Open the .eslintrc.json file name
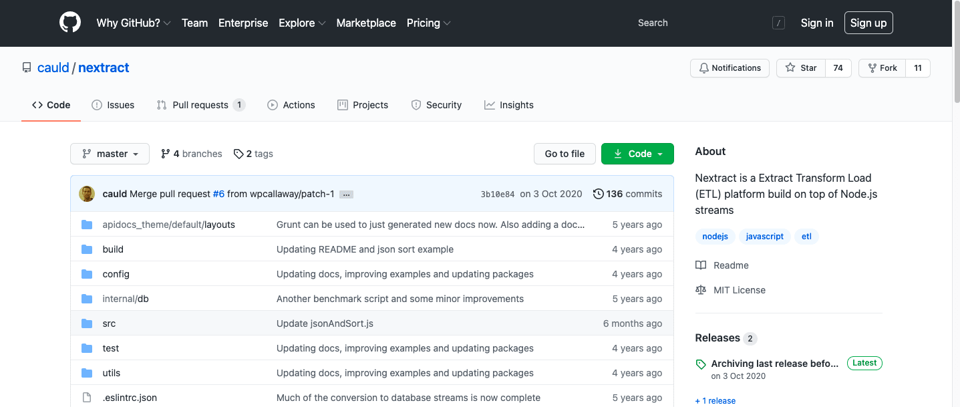960x407 pixels. click(x=130, y=398)
